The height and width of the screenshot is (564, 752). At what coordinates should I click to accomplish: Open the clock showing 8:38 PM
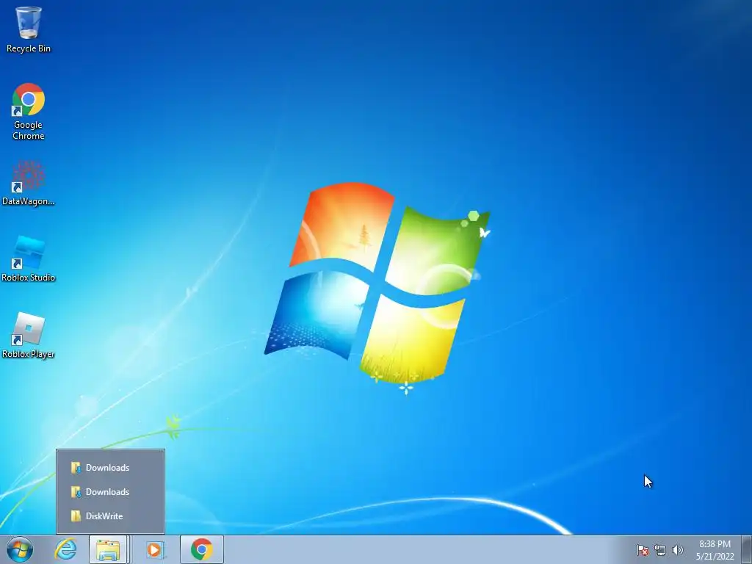(715, 550)
